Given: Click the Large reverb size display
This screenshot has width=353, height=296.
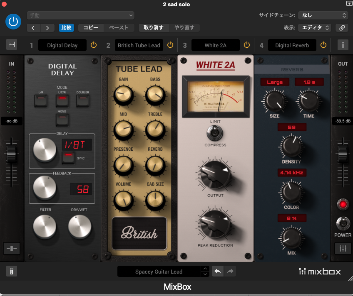Looking at the screenshot, I should [x=275, y=82].
